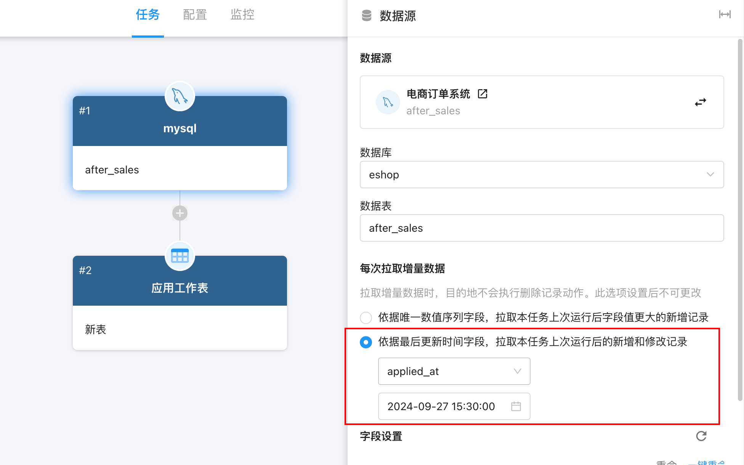Refresh 字段设置 with the reload icon
This screenshot has height=465, width=744.
701,436
